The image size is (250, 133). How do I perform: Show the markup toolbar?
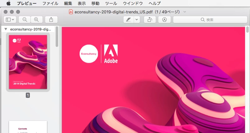164,20
